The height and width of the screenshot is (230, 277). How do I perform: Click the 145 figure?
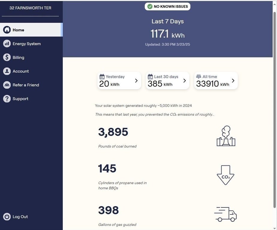pyautogui.click(x=107, y=168)
